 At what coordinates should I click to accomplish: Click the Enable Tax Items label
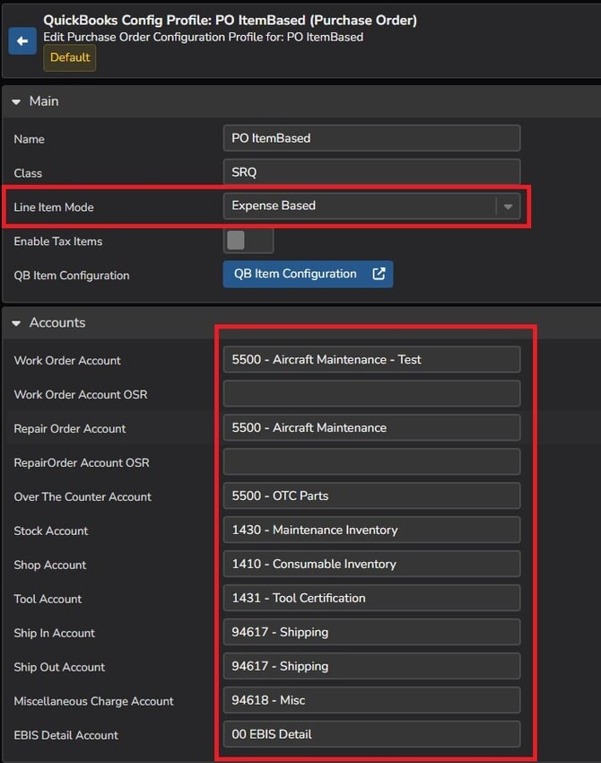[x=58, y=241]
